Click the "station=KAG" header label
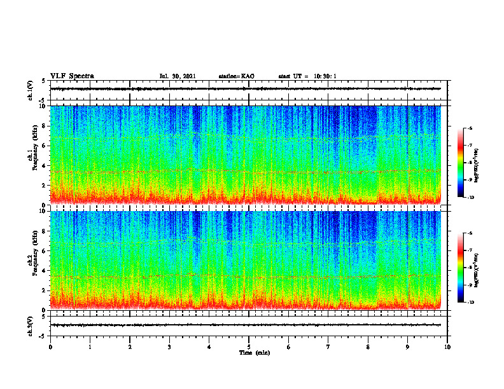Viewport: 504px width, 389px height. coord(236,76)
